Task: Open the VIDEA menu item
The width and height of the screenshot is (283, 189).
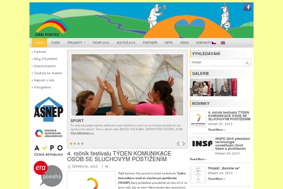Action: coord(184,43)
